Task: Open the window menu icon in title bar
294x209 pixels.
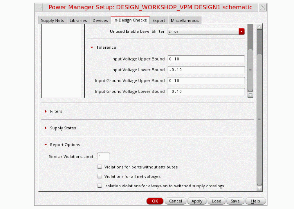Action: click(x=39, y=8)
